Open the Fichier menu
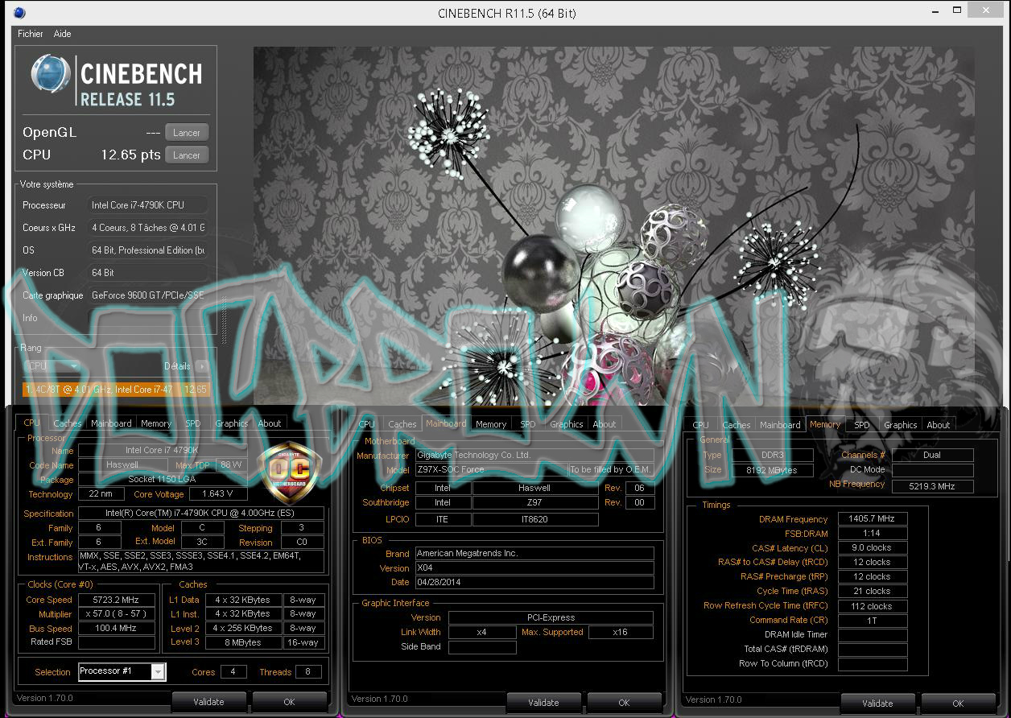Screen dimensions: 1011x718 pos(31,34)
